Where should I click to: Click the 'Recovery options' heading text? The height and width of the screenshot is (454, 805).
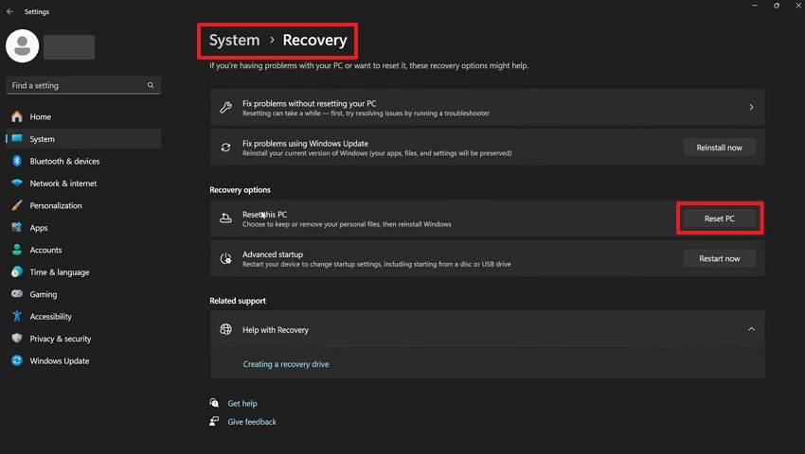coord(240,189)
